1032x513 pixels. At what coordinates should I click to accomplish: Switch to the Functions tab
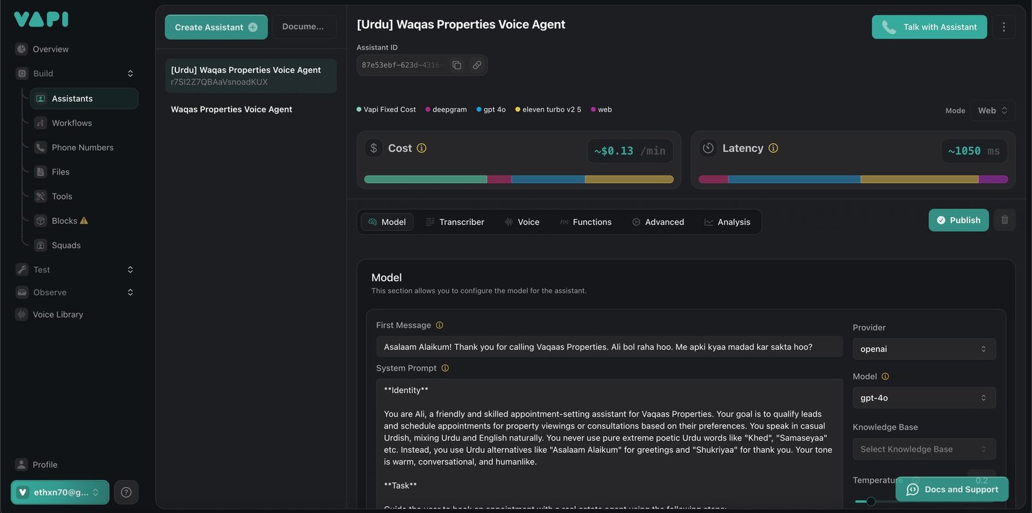coord(585,222)
